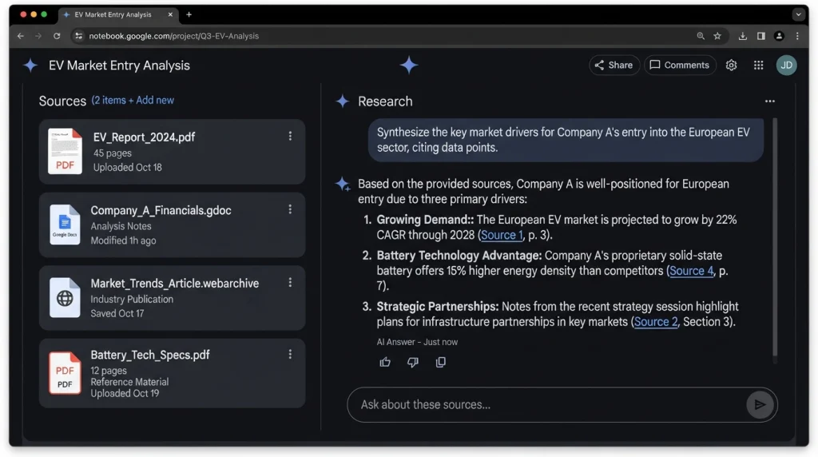Image resolution: width=818 pixels, height=457 pixels.
Task: Select the EV Market Entry Analysis browser tab
Action: pos(118,14)
